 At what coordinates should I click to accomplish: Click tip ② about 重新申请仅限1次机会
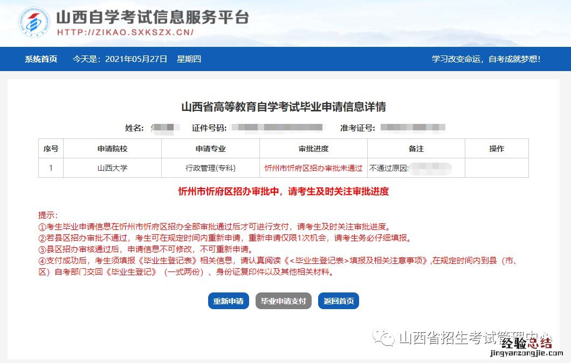pos(226,238)
